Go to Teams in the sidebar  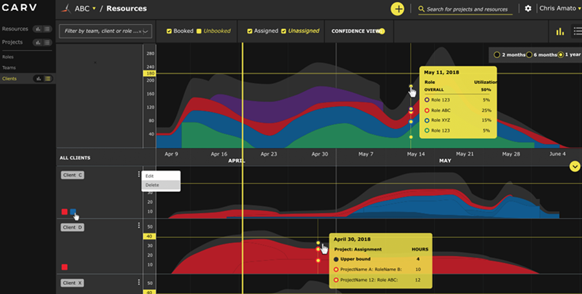pyautogui.click(x=8, y=67)
